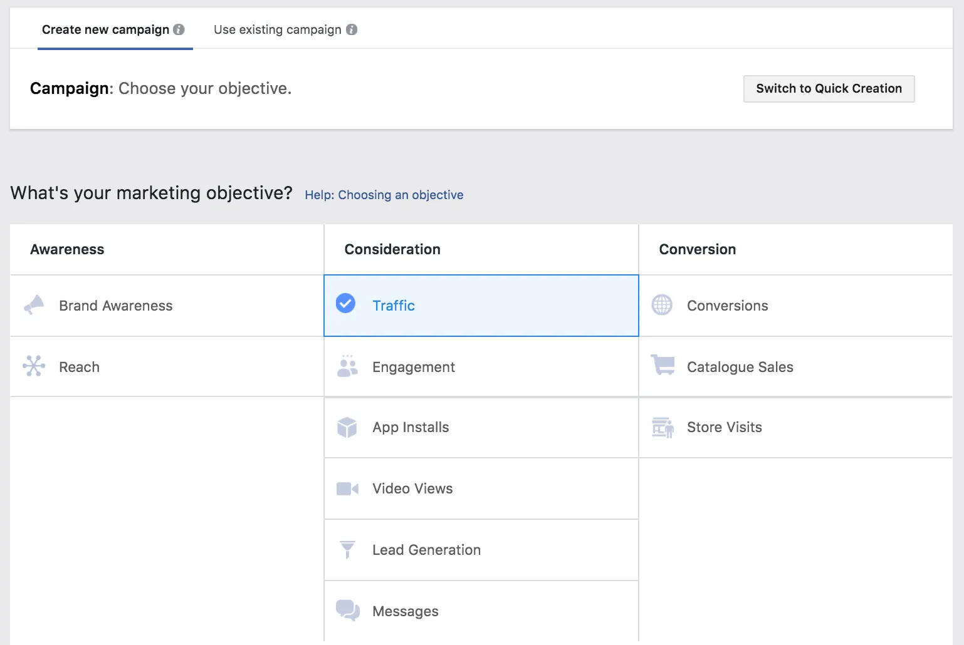Click the Engagement people icon
Screen dimensions: 964x645
[x=347, y=366]
